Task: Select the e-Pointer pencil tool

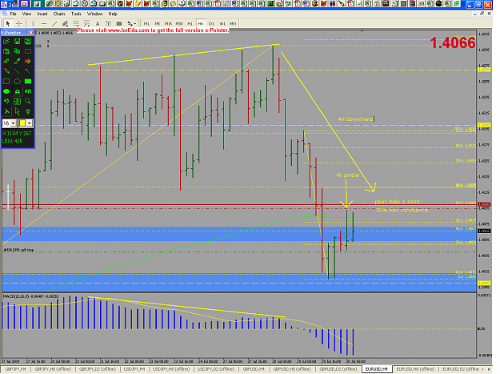Action: click(6, 71)
